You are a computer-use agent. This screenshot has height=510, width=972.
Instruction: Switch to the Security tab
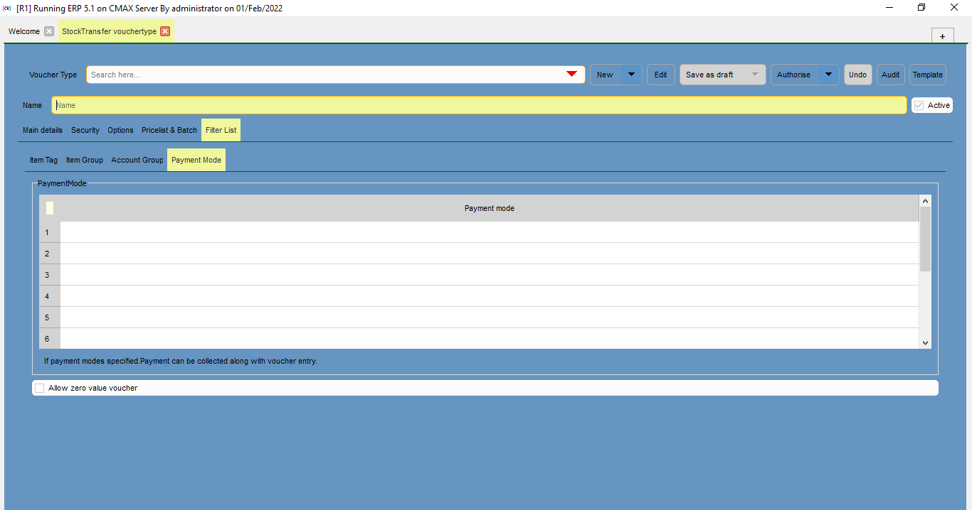(85, 130)
